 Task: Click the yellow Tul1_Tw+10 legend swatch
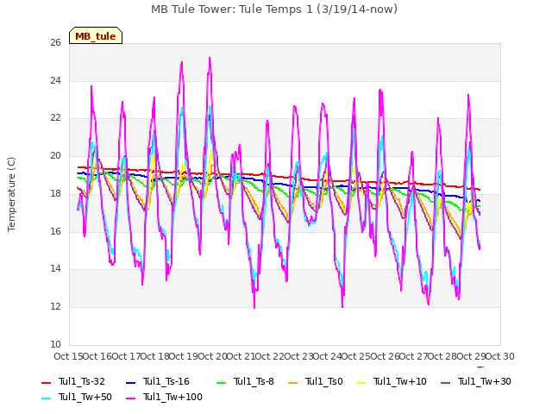click(x=361, y=382)
